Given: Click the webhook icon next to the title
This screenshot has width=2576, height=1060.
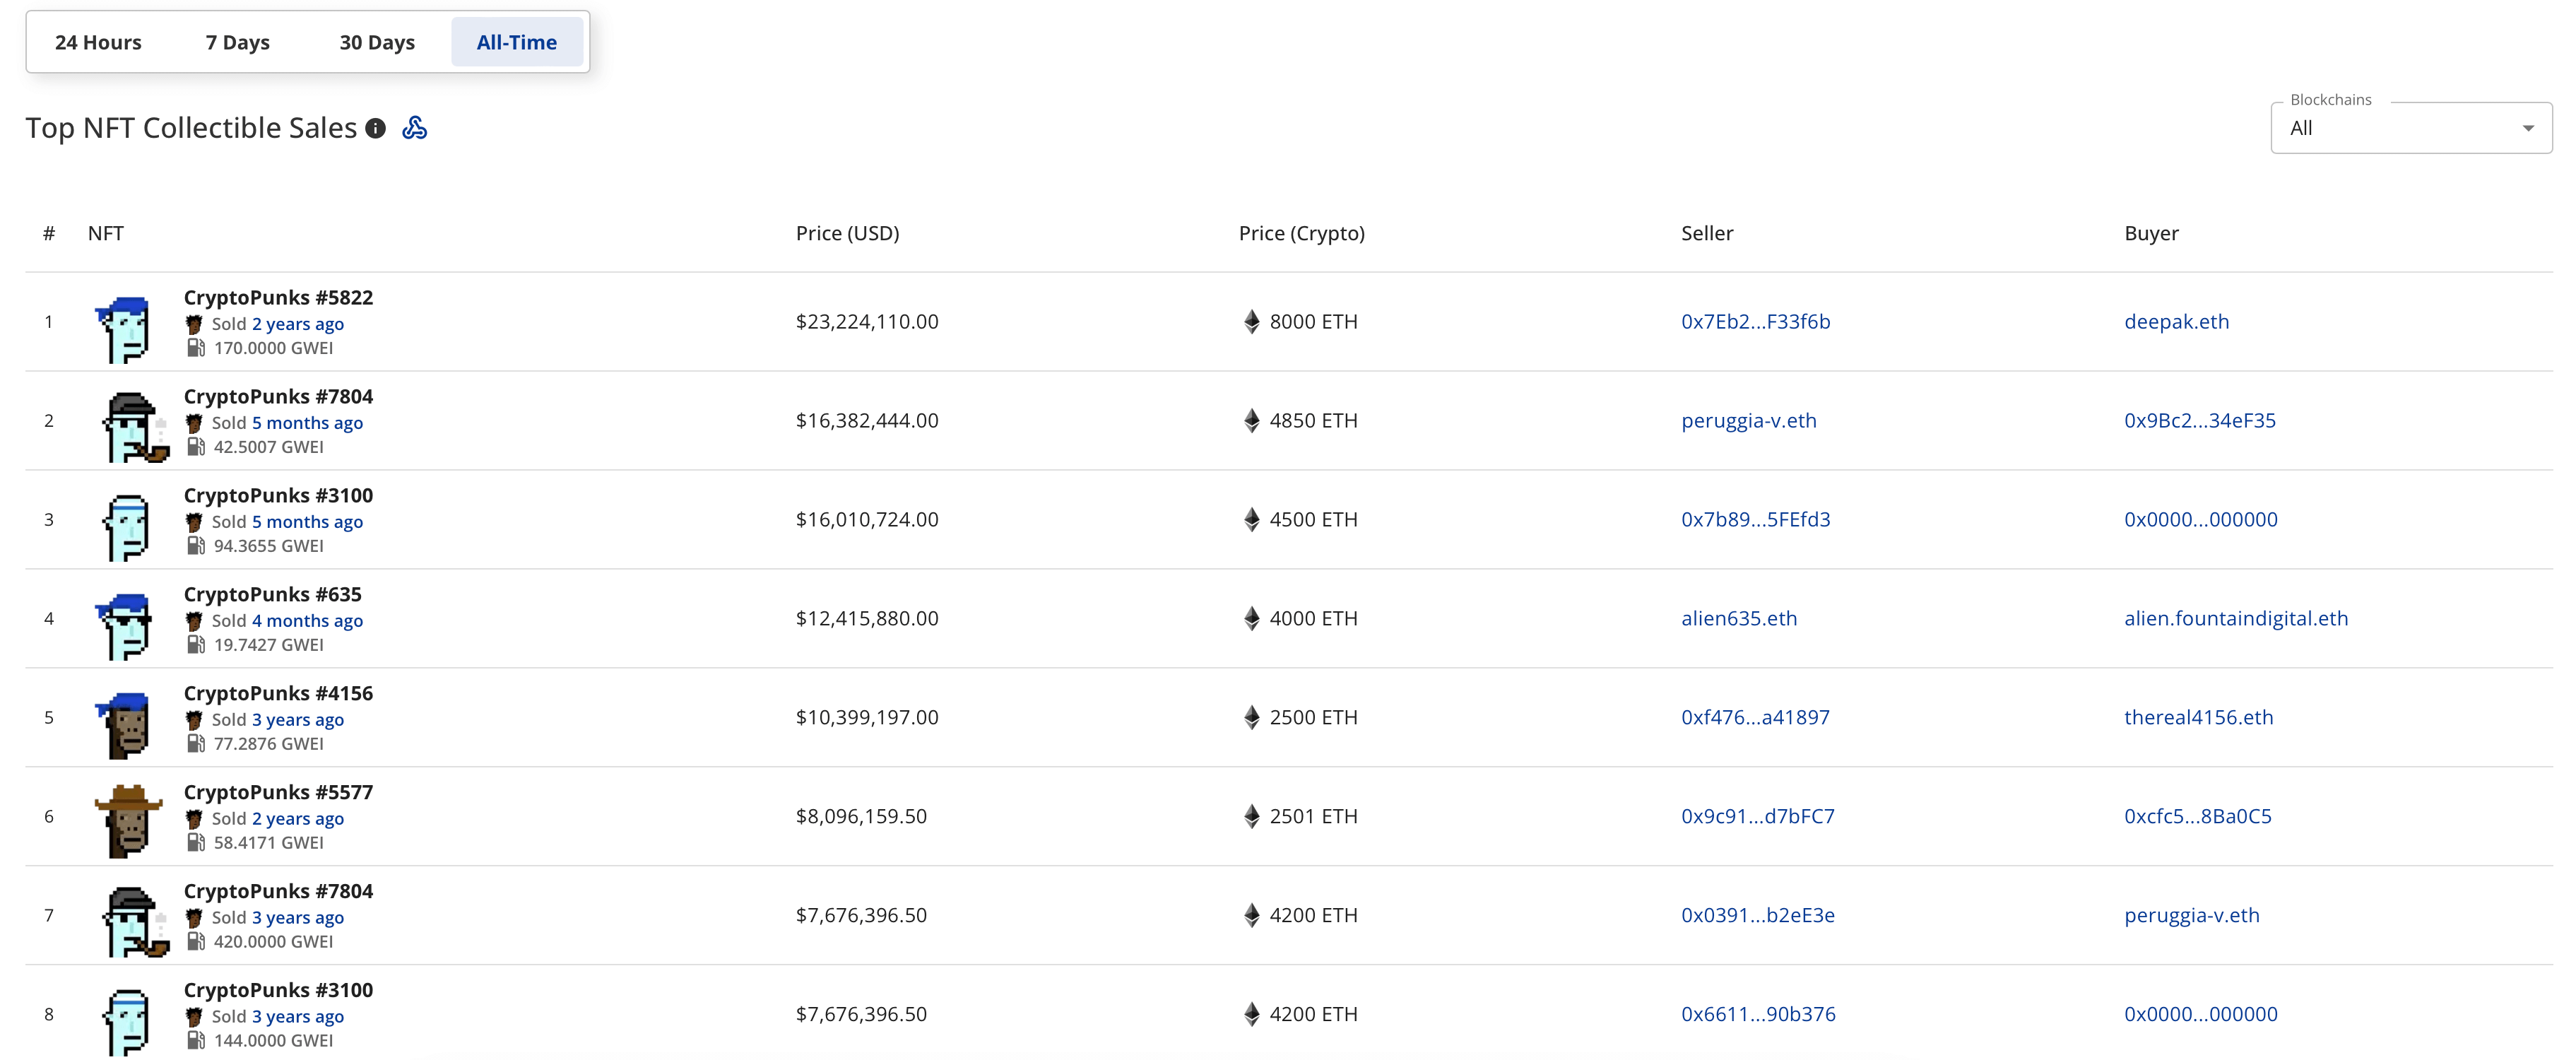Looking at the screenshot, I should 414,128.
